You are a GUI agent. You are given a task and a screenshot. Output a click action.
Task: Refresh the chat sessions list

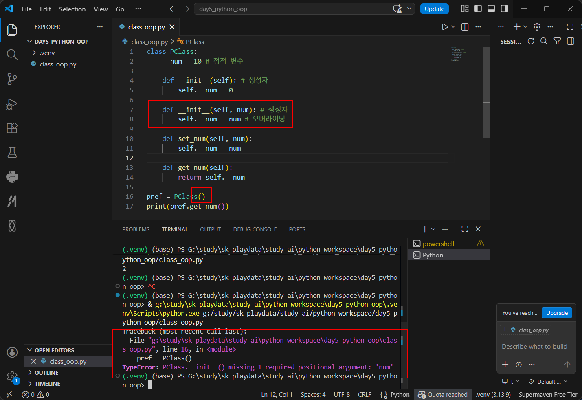click(531, 41)
